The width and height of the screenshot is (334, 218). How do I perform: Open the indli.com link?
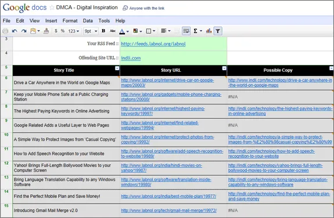pyautogui.click(x=131, y=58)
